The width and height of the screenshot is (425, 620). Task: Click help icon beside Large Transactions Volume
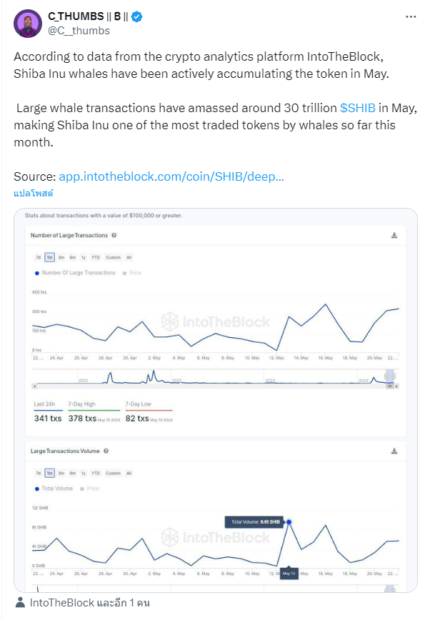coord(106,451)
